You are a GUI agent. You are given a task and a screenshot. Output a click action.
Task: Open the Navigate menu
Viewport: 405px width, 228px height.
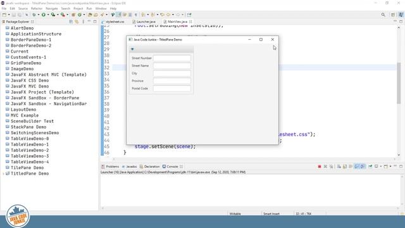pos(52,8)
